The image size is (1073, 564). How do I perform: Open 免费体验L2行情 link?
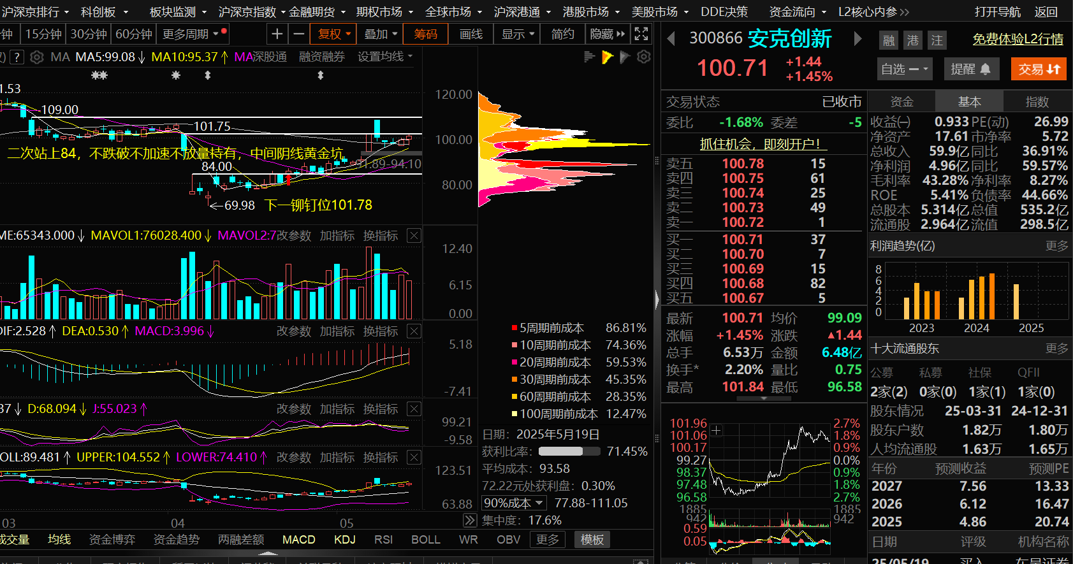click(x=1018, y=40)
